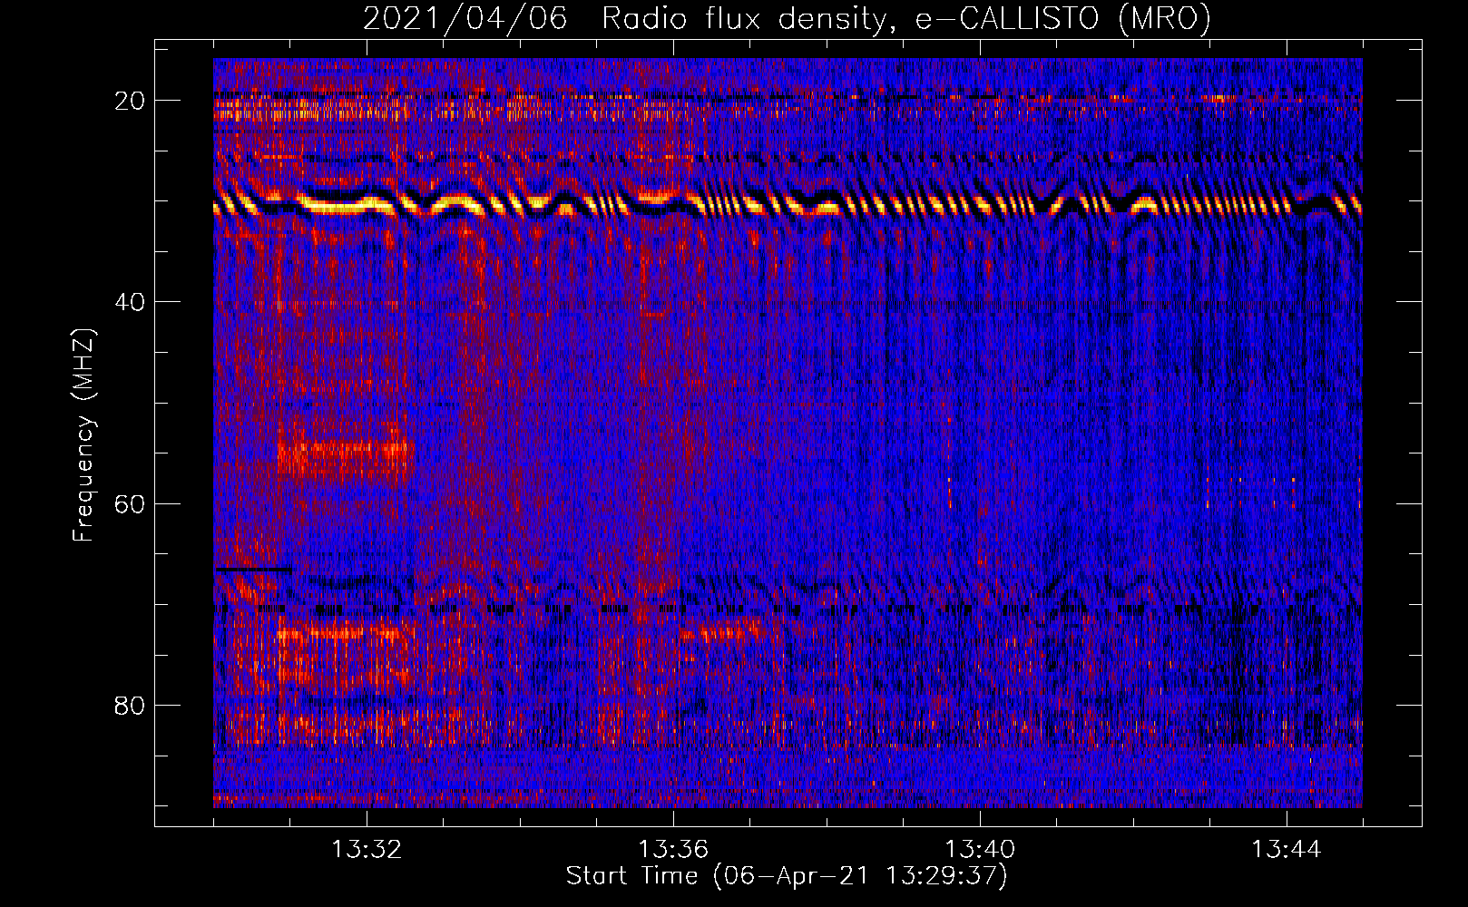Click the bright burst near 73 MHz at 13:31
Screen dimensions: 1468x907
[340, 633]
